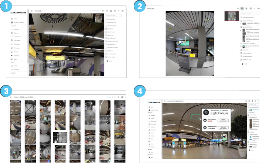This screenshot has height=163, width=260.
Task: Tick the bottom checkbox in panel 2 label list
Action: (241, 60)
